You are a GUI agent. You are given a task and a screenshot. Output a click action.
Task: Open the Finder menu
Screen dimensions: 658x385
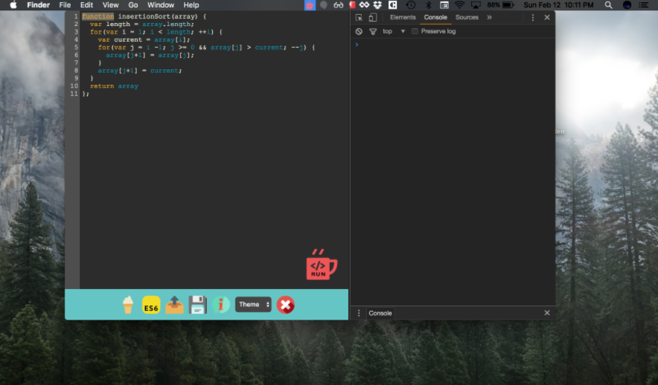38,5
